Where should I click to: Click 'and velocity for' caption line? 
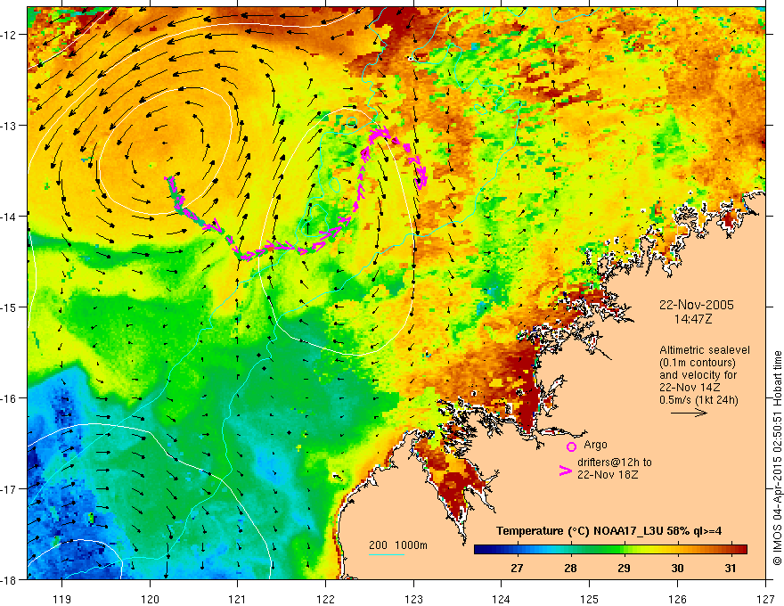pyautogui.click(x=698, y=375)
